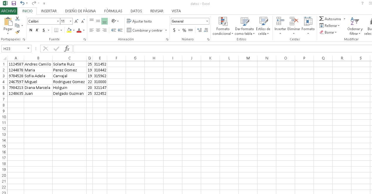
Task: Click the Borrar button
Action: point(328,32)
